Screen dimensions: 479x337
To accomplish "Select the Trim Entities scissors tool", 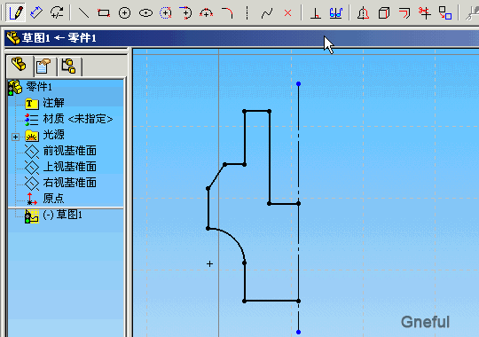I will coord(425,12).
